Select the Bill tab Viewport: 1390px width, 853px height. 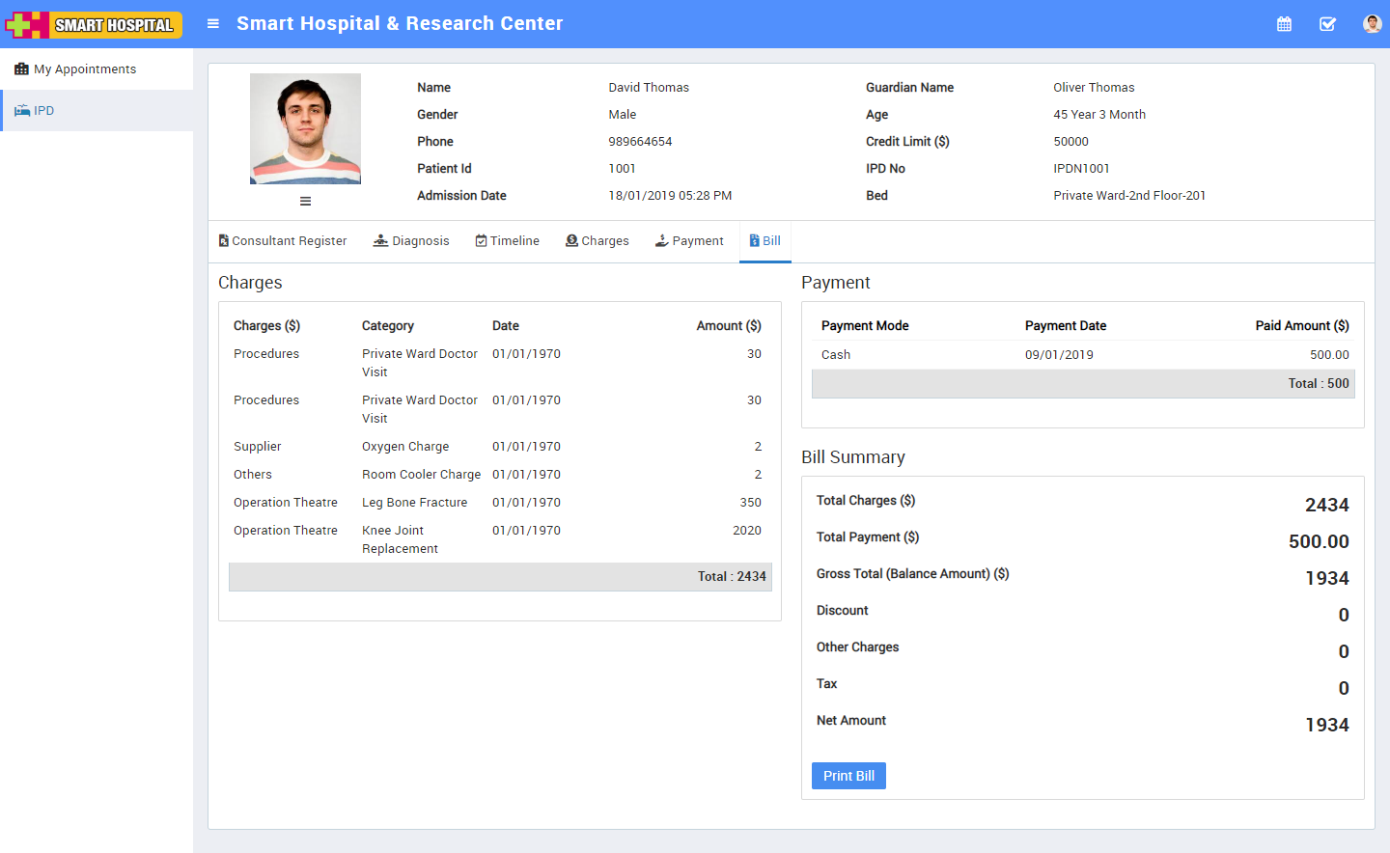pyautogui.click(x=765, y=241)
